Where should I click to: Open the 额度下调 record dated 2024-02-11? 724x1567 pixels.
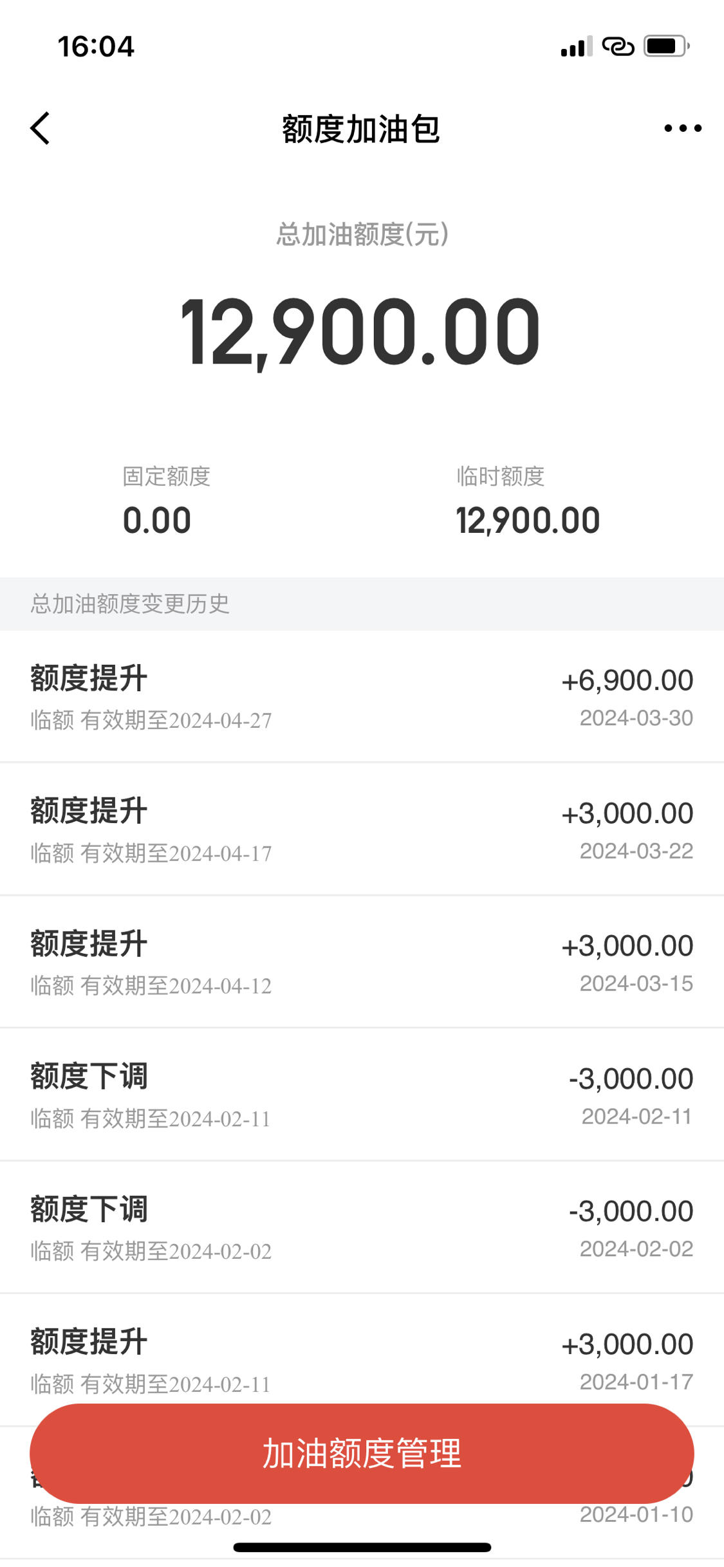click(x=362, y=1095)
